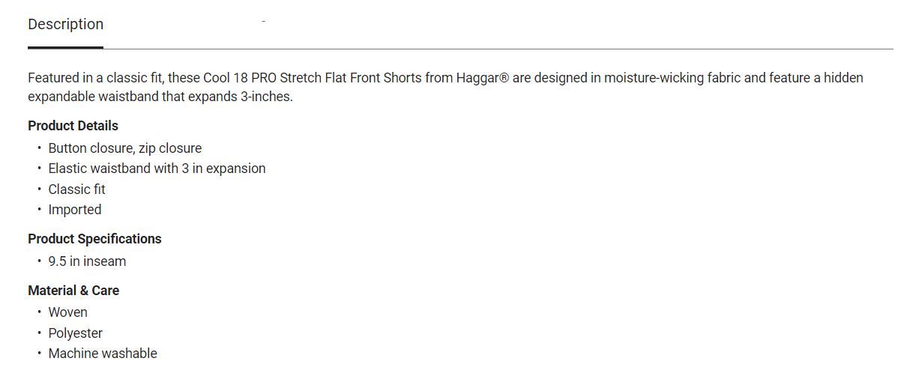Click the Product Details heading
This screenshot has height=379, width=907.
[x=73, y=126]
